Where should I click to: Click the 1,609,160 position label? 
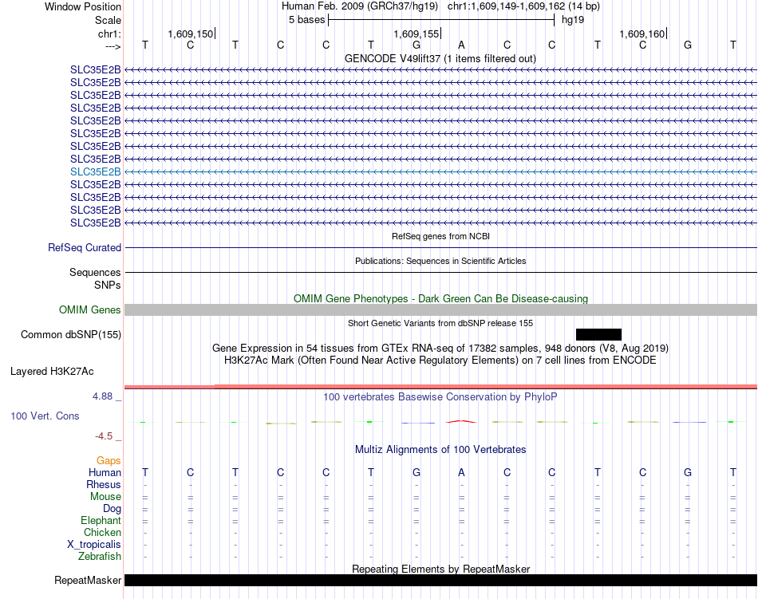642,33
